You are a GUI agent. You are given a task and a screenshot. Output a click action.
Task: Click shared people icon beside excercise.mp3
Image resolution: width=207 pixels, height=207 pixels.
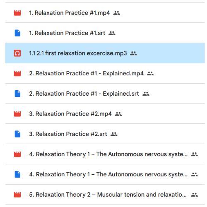coord(133,53)
